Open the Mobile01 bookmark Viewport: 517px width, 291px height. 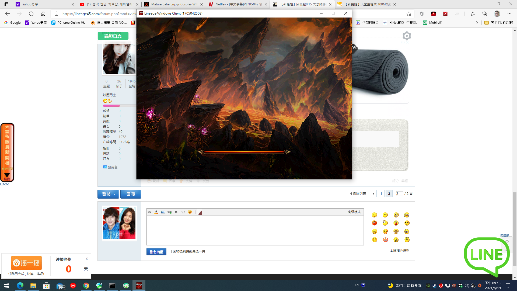click(433, 23)
